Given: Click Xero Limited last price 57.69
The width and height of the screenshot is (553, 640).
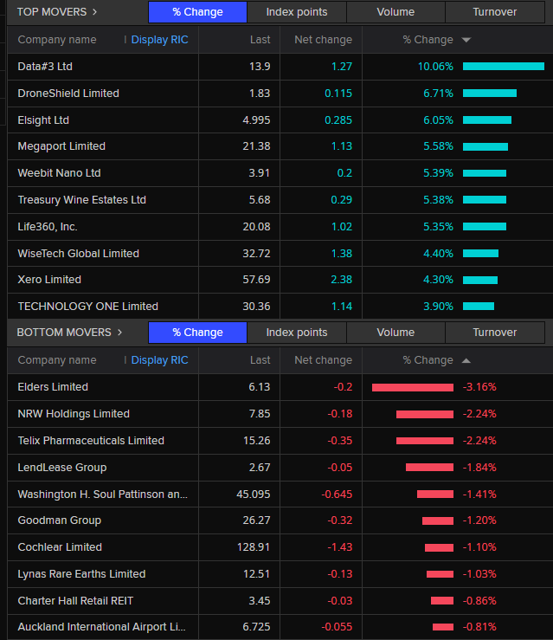Looking at the screenshot, I should [x=256, y=280].
